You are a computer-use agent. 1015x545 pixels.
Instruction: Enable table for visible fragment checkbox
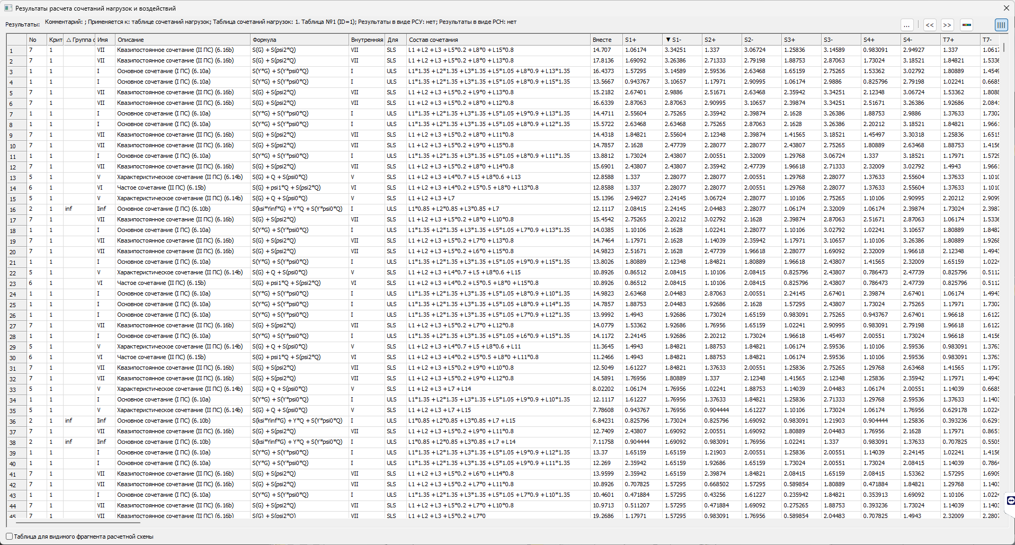(10, 536)
